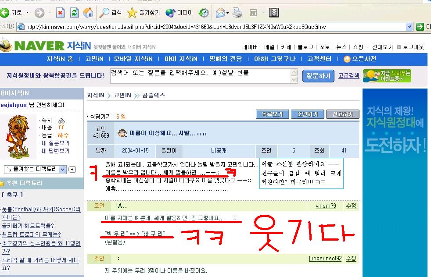The width and height of the screenshot is (431, 277).
Task: Open 뉴스 top link
Action: coord(341,47)
